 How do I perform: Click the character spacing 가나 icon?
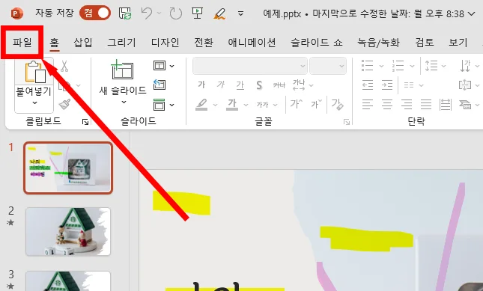(299, 85)
